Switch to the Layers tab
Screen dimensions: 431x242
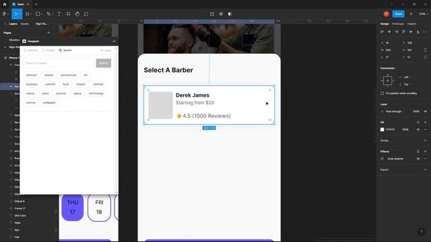(x=13, y=24)
